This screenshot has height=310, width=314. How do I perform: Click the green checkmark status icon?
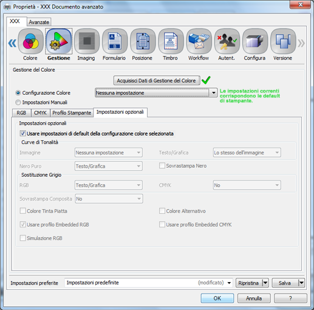206,80
